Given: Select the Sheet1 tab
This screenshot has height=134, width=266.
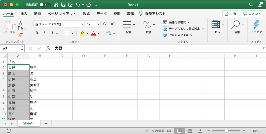Looking at the screenshot, I should pyautogui.click(x=29, y=123).
